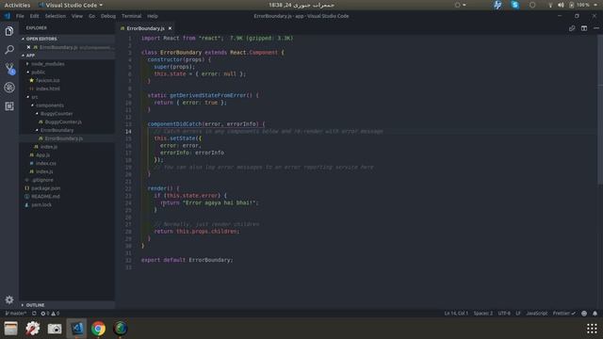
Task: Open the Explorer view in activity bar
Action: [x=9, y=31]
